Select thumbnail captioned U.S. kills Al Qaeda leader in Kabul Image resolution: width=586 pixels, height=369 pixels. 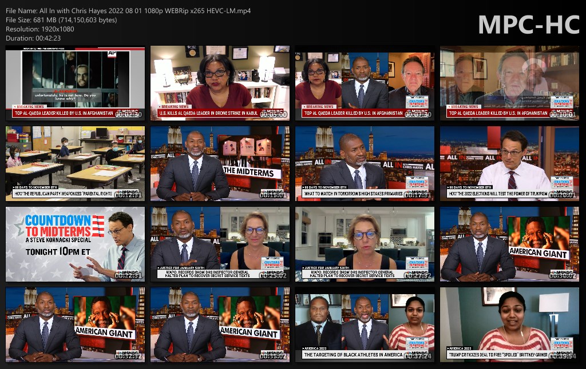(x=220, y=83)
